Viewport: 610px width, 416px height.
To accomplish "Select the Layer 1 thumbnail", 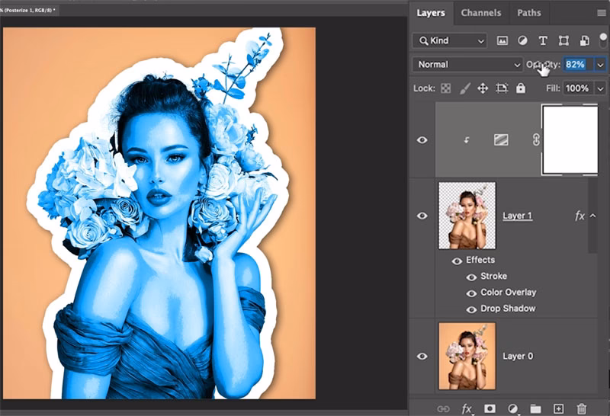I will tap(467, 216).
